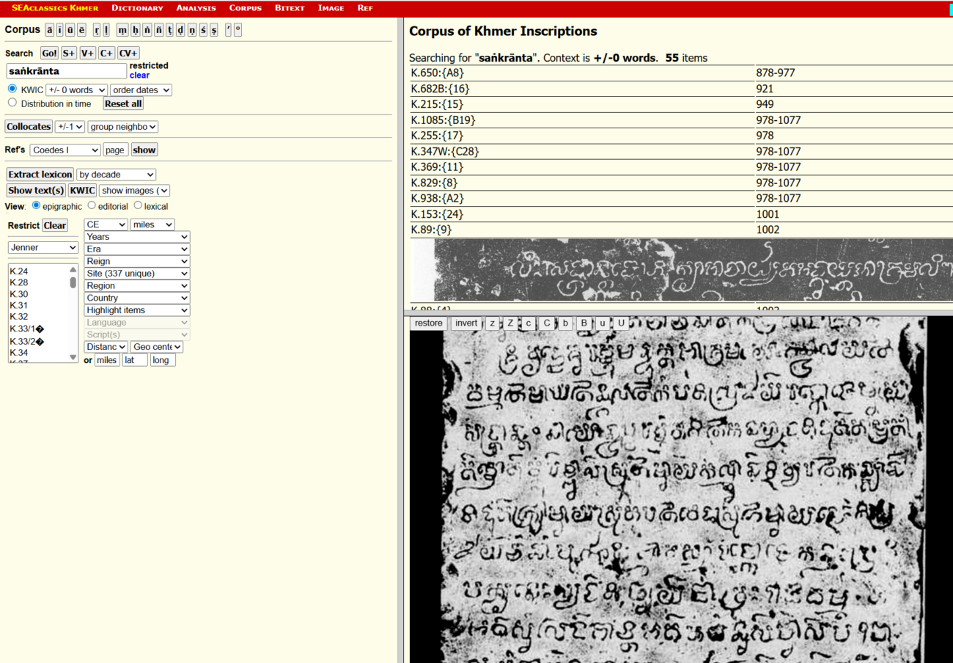The height and width of the screenshot is (663, 953).
Task: Click the uppercase C image button
Action: pos(546,323)
